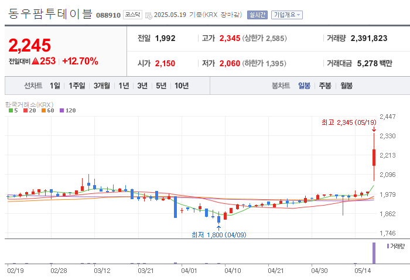Click the 05/14 date axis label
Viewport: 410px width, 280px height.
tap(363, 271)
